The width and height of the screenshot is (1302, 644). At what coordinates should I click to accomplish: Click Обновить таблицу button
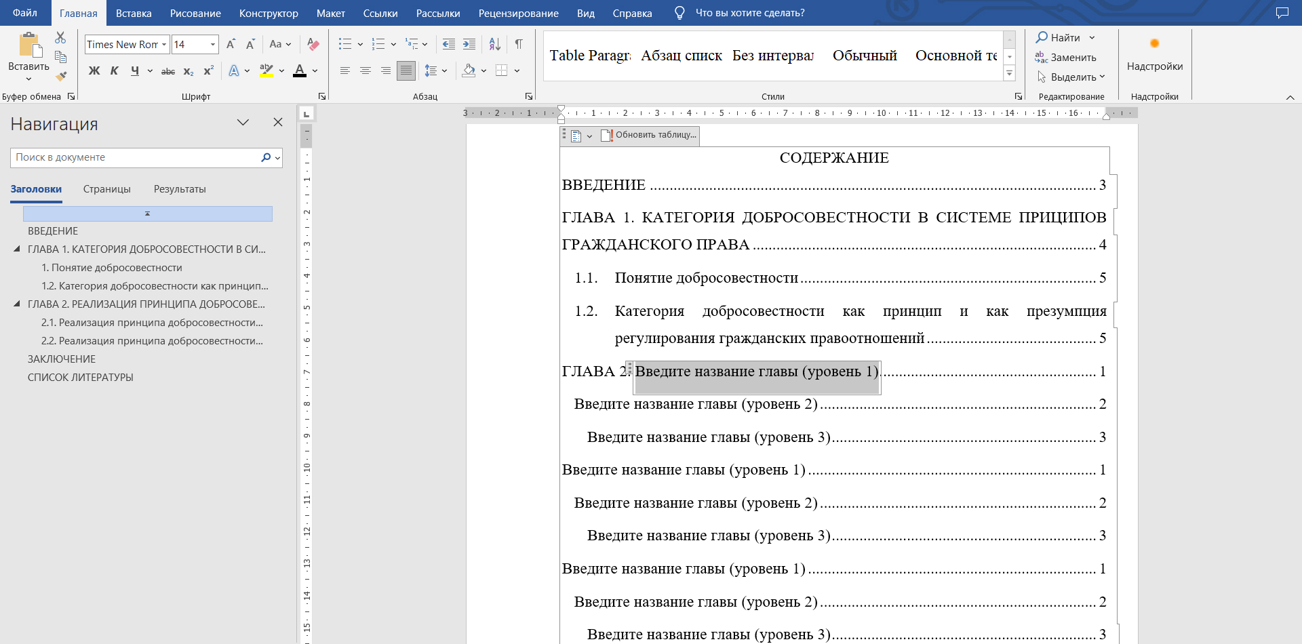(x=650, y=135)
